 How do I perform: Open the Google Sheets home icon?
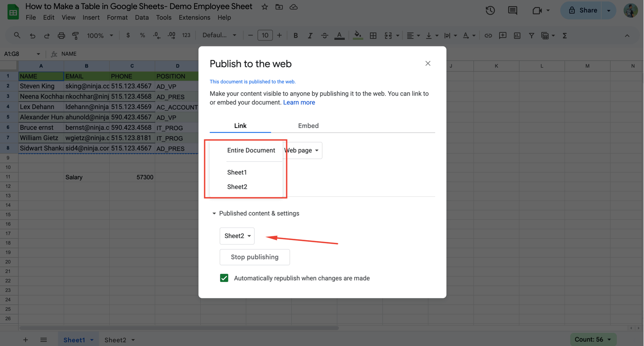(13, 12)
